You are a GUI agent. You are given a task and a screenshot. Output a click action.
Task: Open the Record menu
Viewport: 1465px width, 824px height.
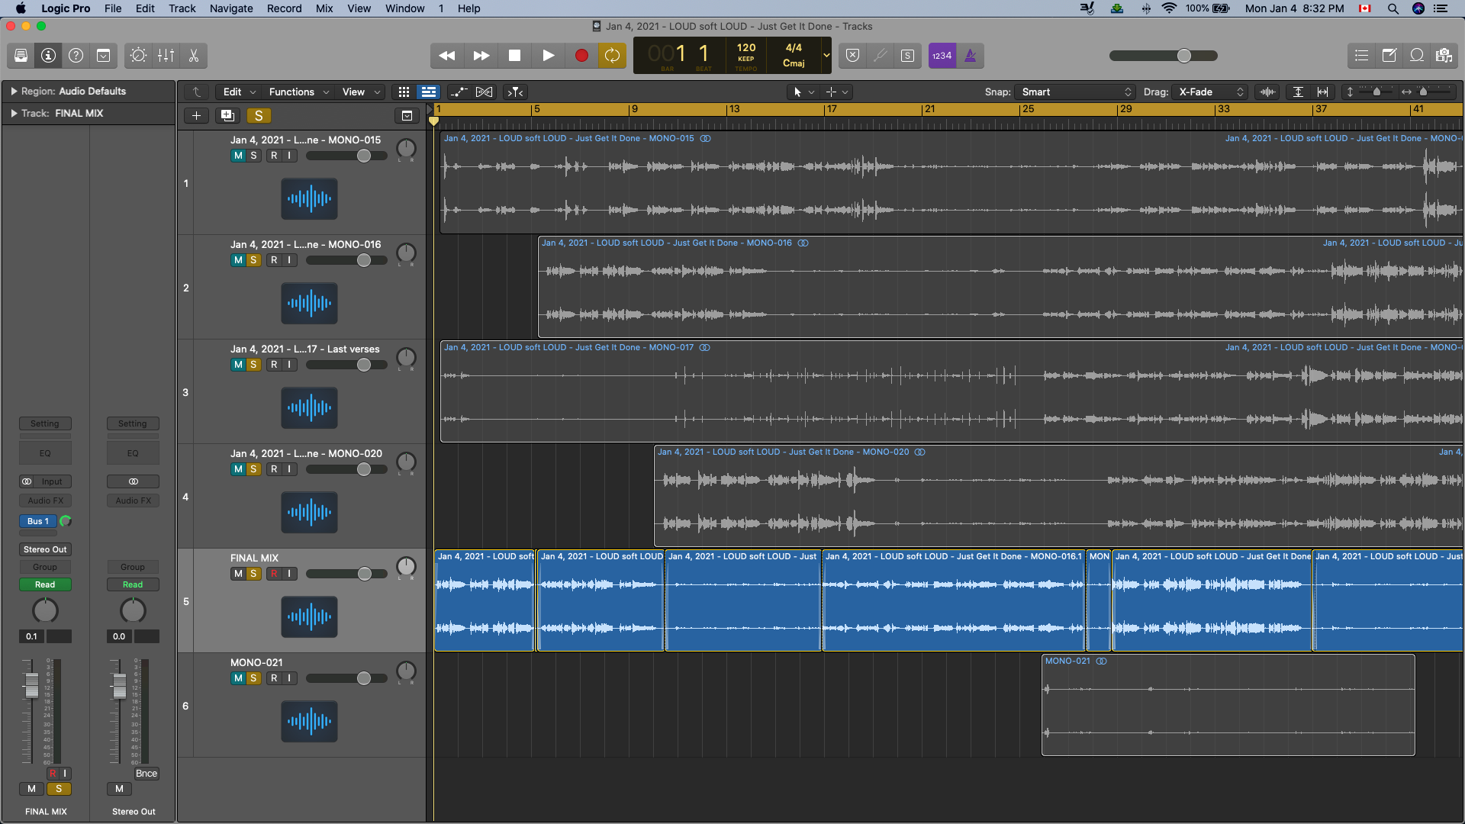coord(284,8)
